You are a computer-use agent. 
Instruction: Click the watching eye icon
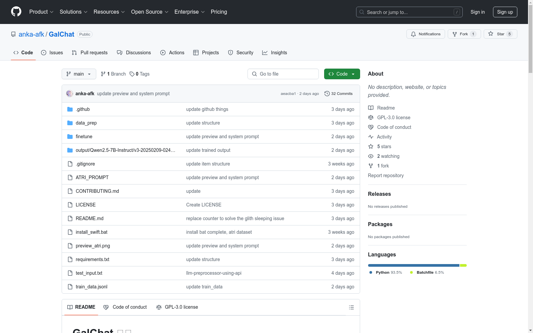tap(371, 156)
